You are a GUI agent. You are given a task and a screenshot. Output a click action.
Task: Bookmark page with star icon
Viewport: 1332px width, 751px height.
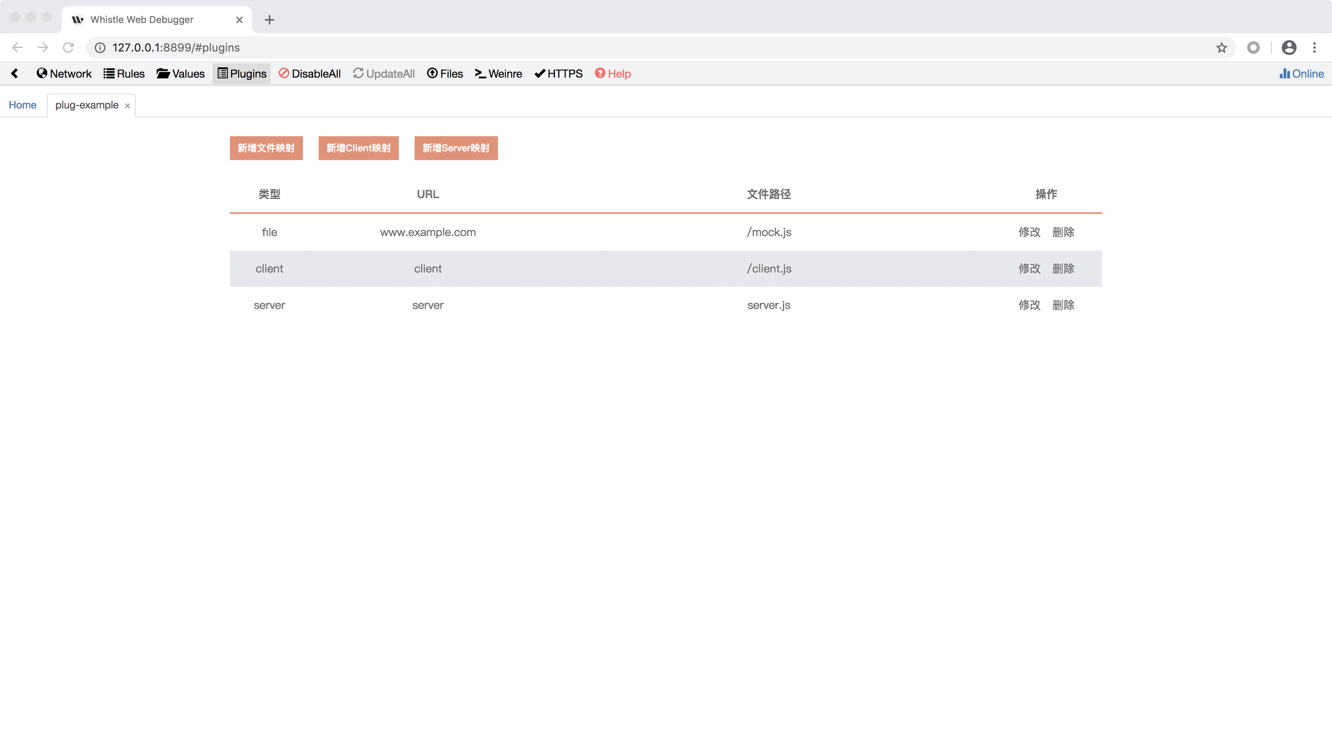1221,48
